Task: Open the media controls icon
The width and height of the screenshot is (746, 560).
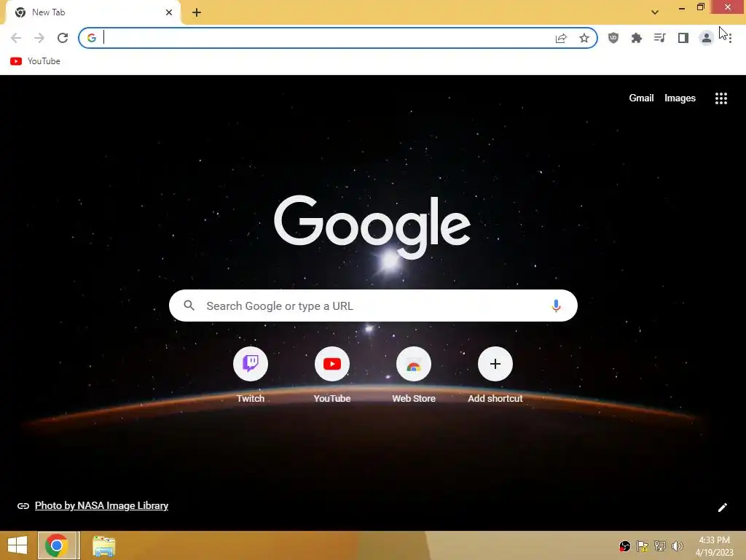Action: coord(660,38)
